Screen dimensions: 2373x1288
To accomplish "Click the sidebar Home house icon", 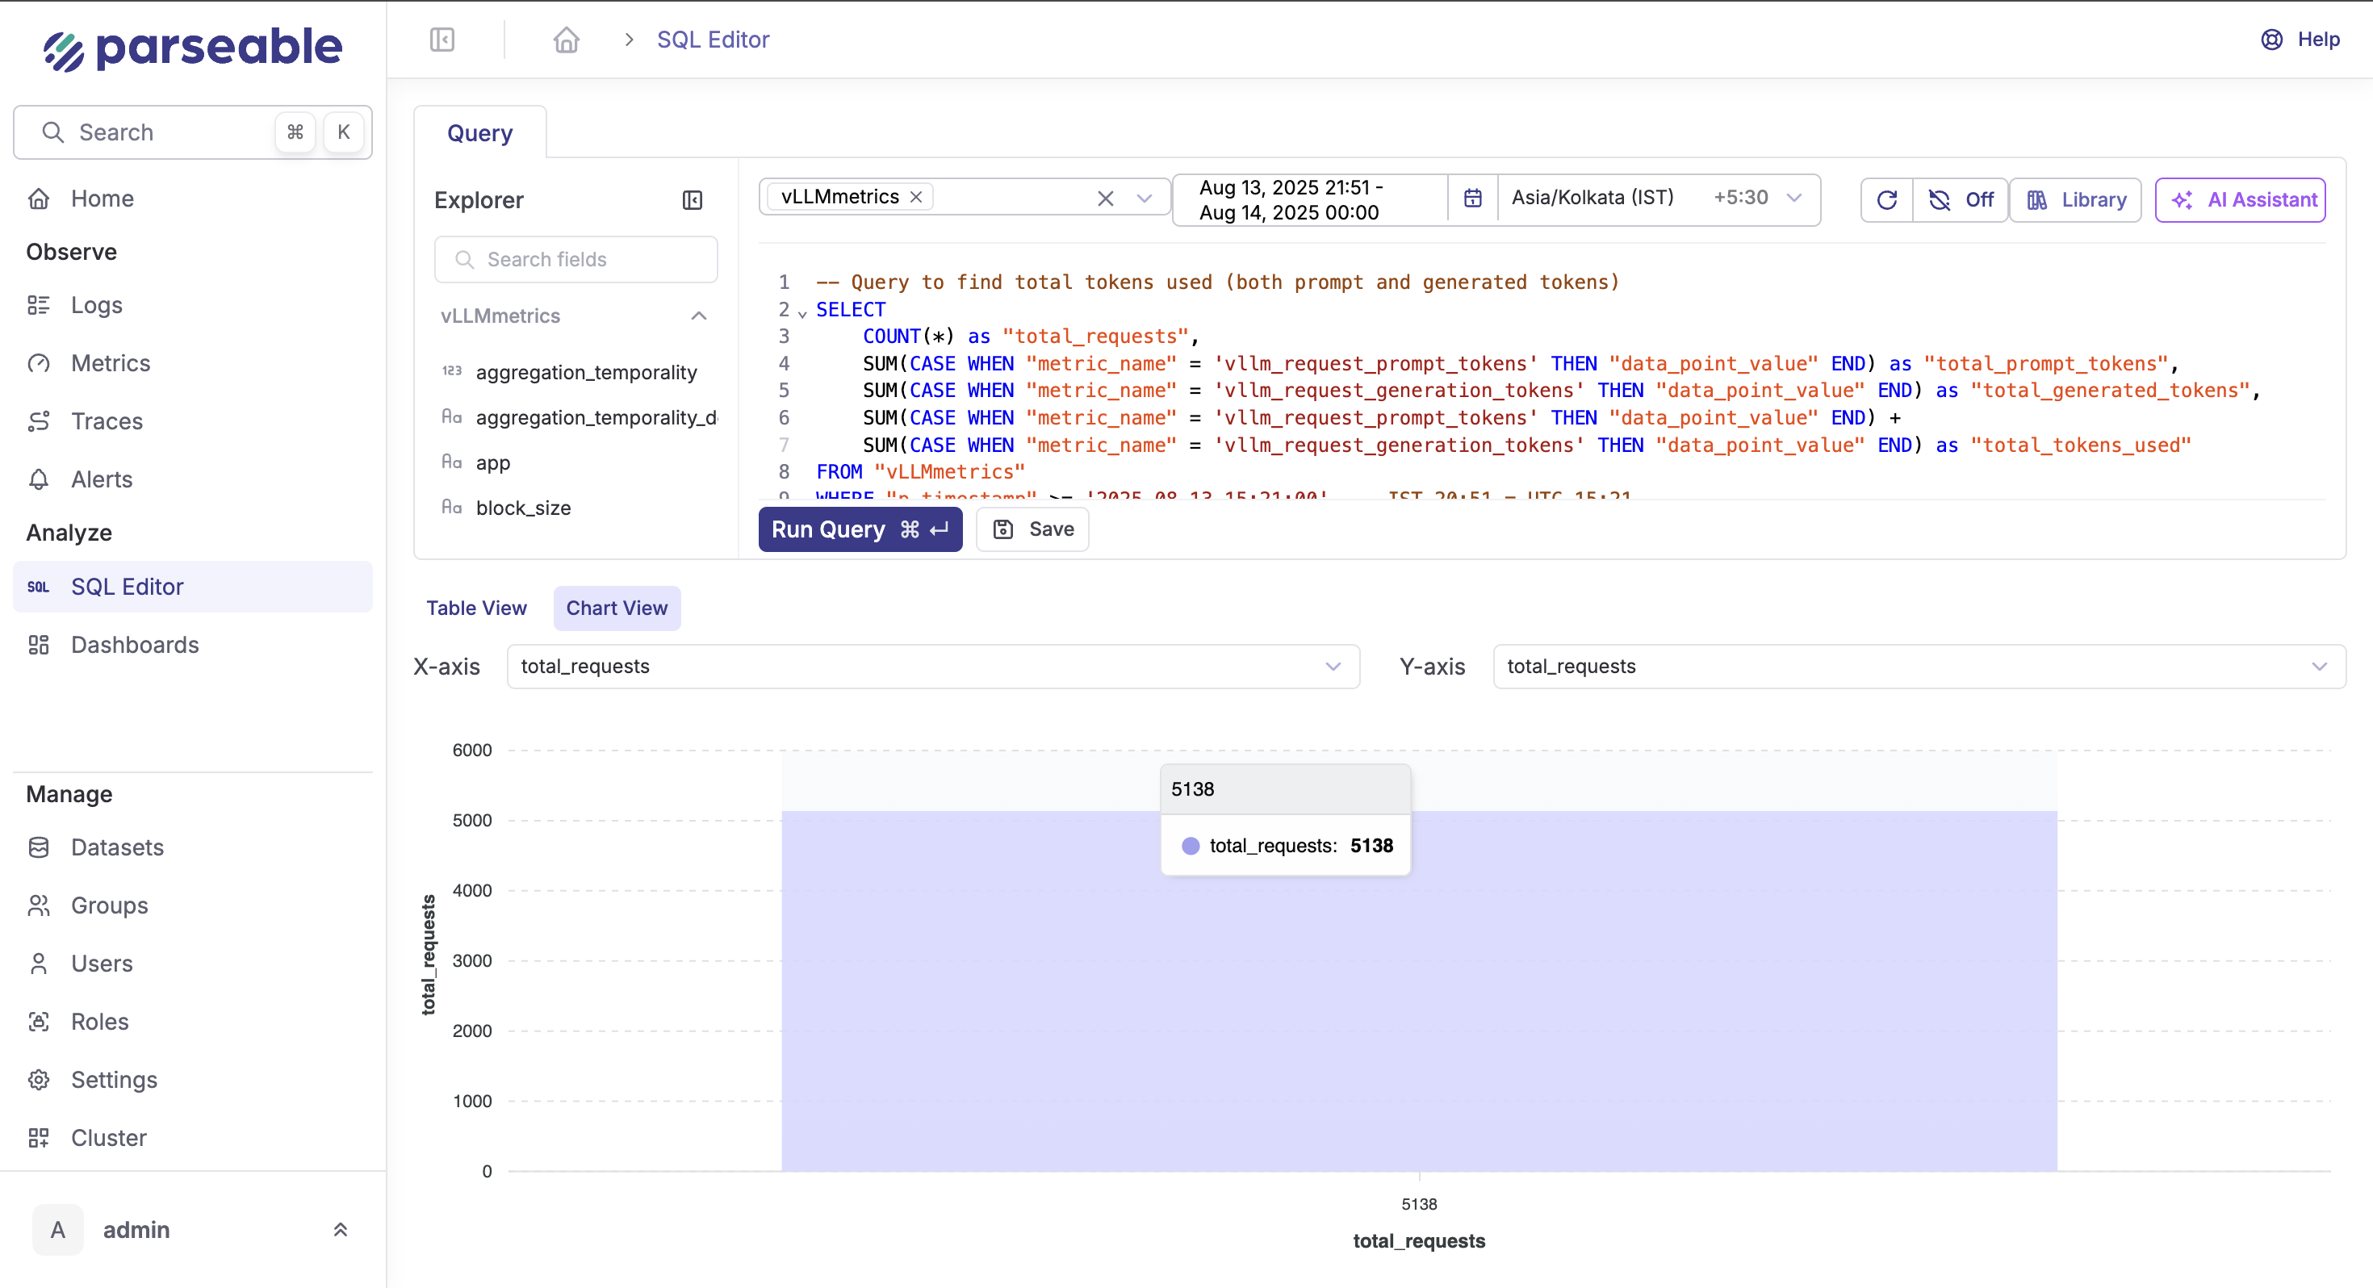I will point(39,199).
